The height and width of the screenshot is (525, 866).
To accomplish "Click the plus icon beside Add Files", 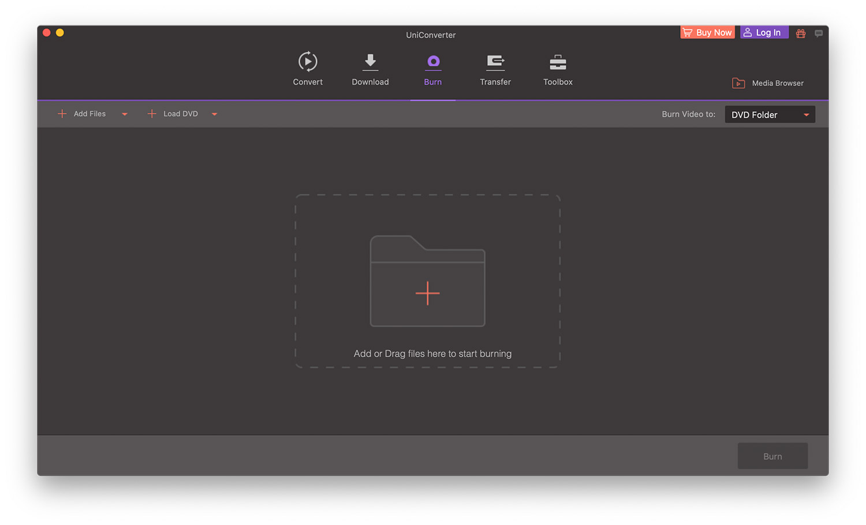I will pyautogui.click(x=62, y=114).
